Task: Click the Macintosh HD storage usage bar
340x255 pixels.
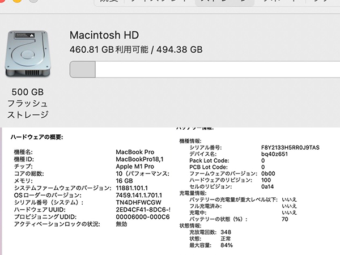Action: 205,69
